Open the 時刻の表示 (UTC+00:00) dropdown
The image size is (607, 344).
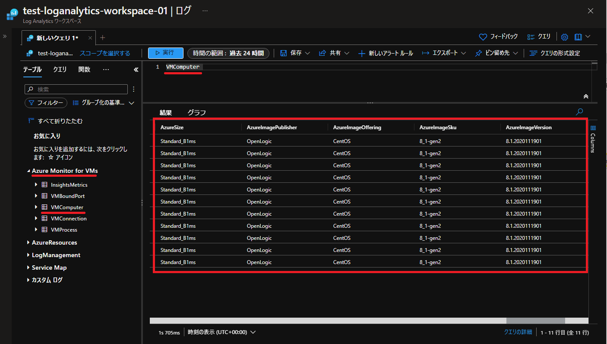pos(222,332)
